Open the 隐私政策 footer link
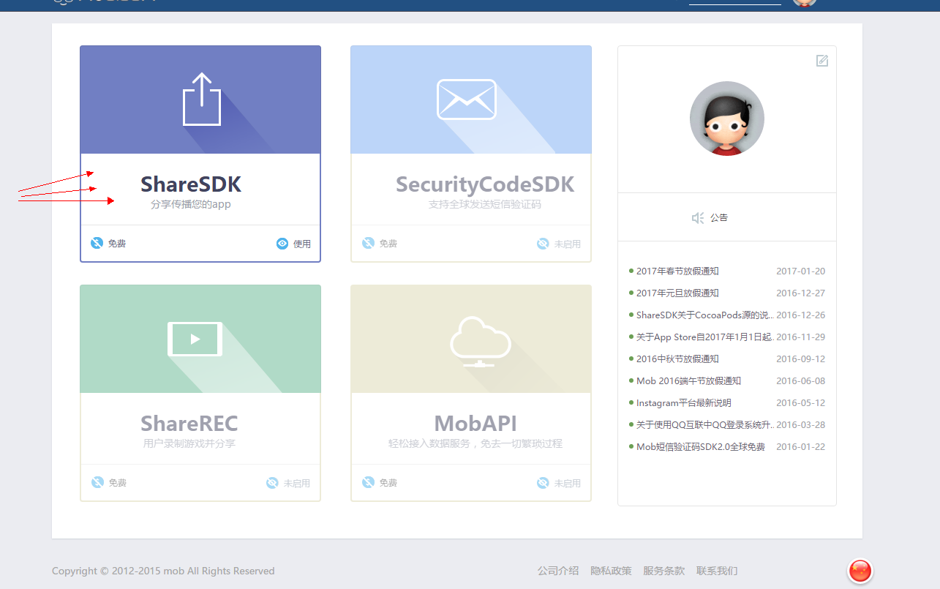 611,571
